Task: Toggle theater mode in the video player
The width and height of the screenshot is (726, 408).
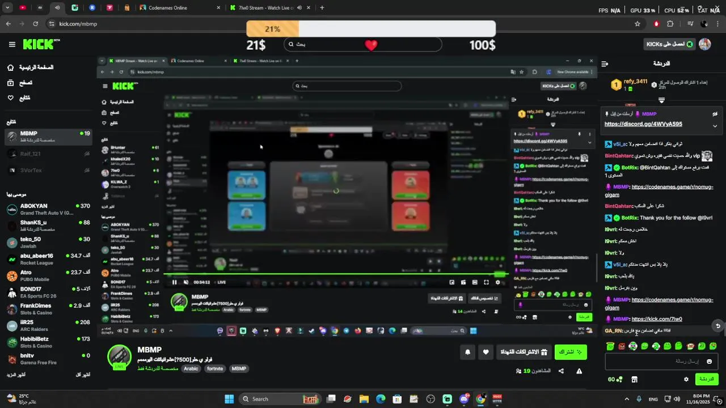Action: [475, 282]
